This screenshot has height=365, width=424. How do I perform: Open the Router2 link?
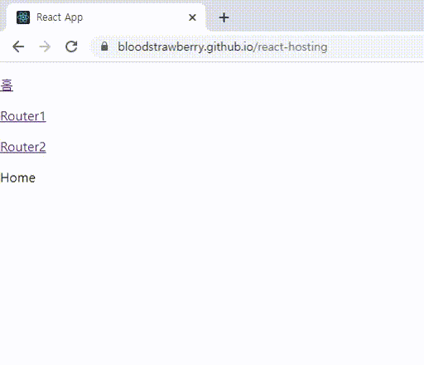coord(23,147)
